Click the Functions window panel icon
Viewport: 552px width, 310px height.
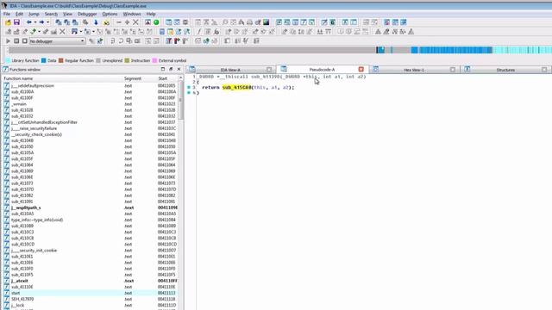coord(5,70)
